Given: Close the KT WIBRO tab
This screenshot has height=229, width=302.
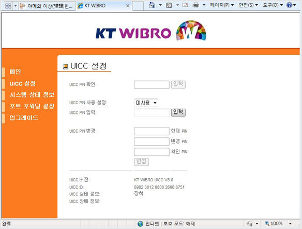Looking at the screenshot, I should [x=128, y=6].
